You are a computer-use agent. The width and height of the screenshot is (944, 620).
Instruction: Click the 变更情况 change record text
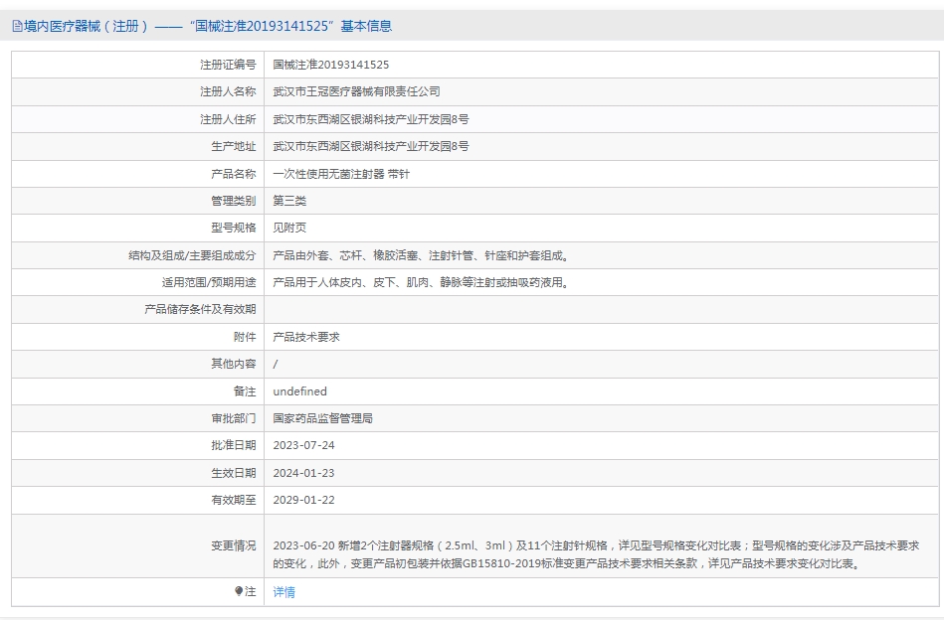595,554
